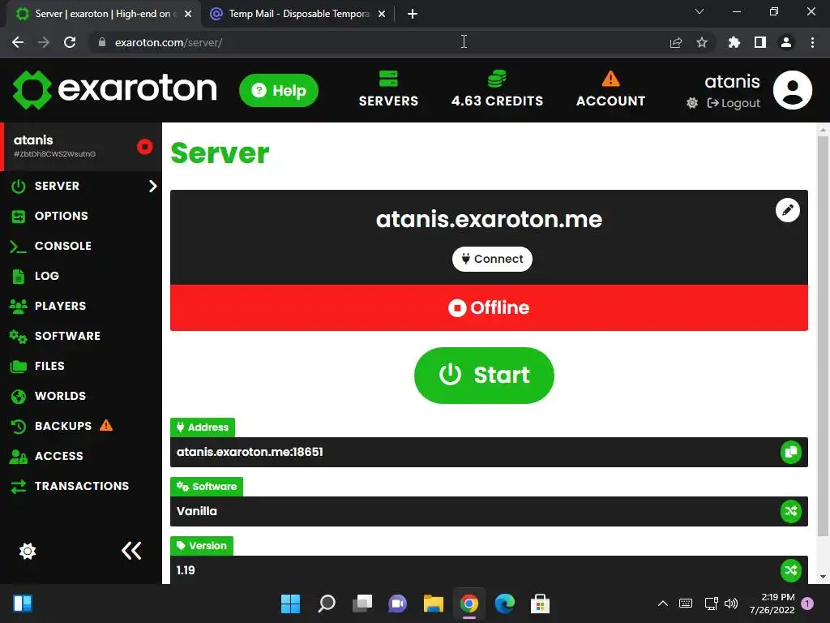Open the Chrome profile icon
This screenshot has height=623, width=830.
(x=786, y=42)
